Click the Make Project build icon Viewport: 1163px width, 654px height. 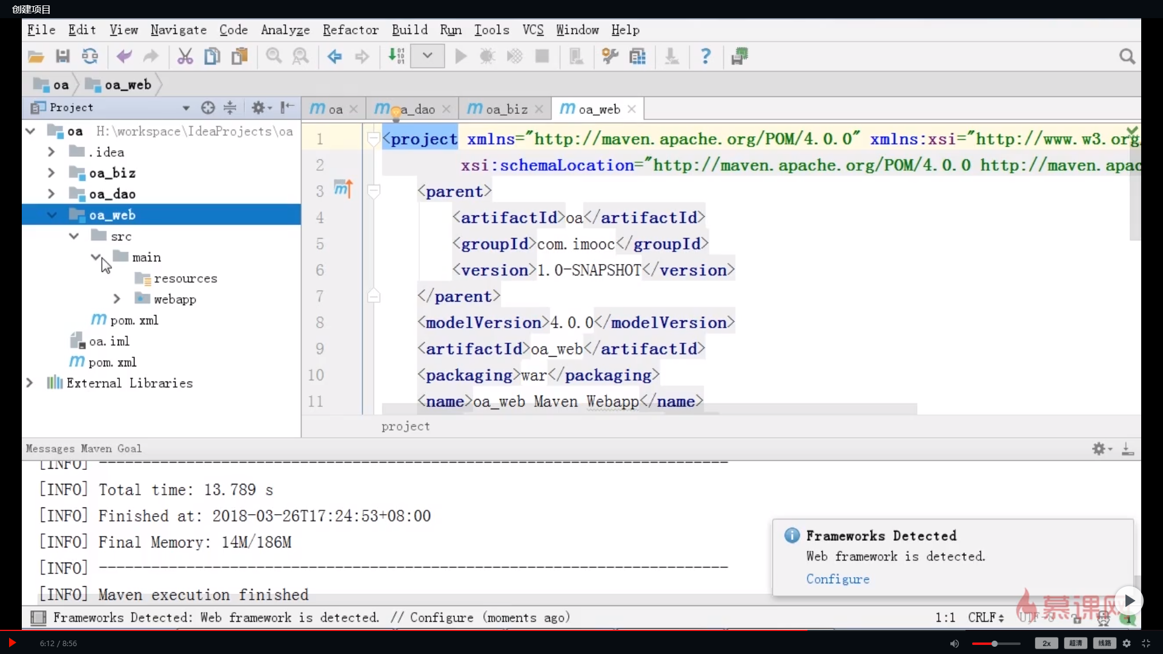tap(396, 57)
